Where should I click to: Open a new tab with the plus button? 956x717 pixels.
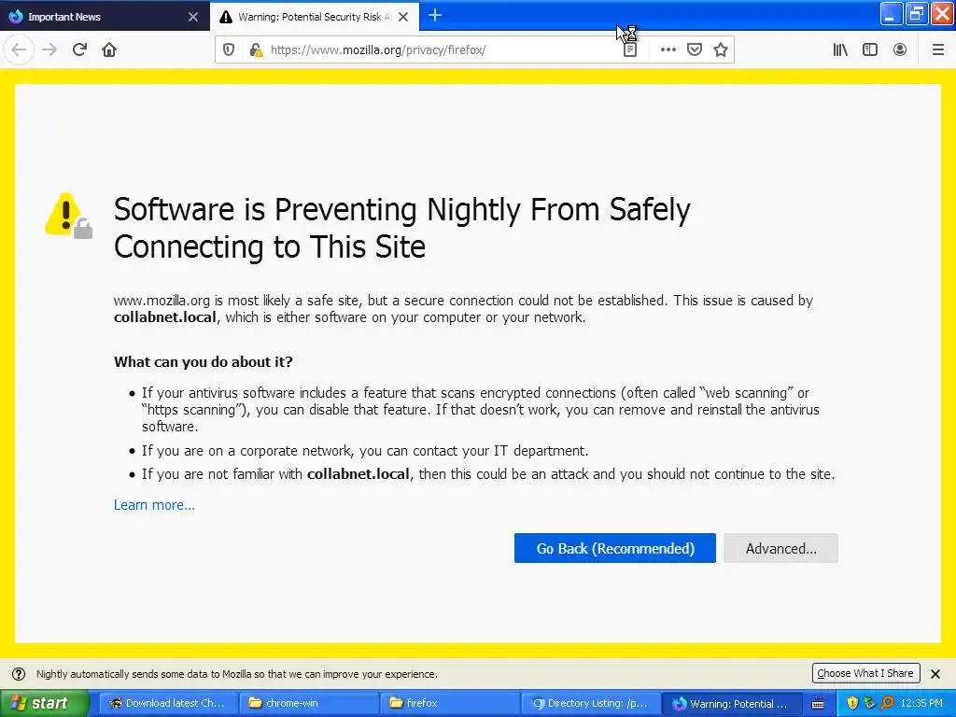click(x=435, y=16)
